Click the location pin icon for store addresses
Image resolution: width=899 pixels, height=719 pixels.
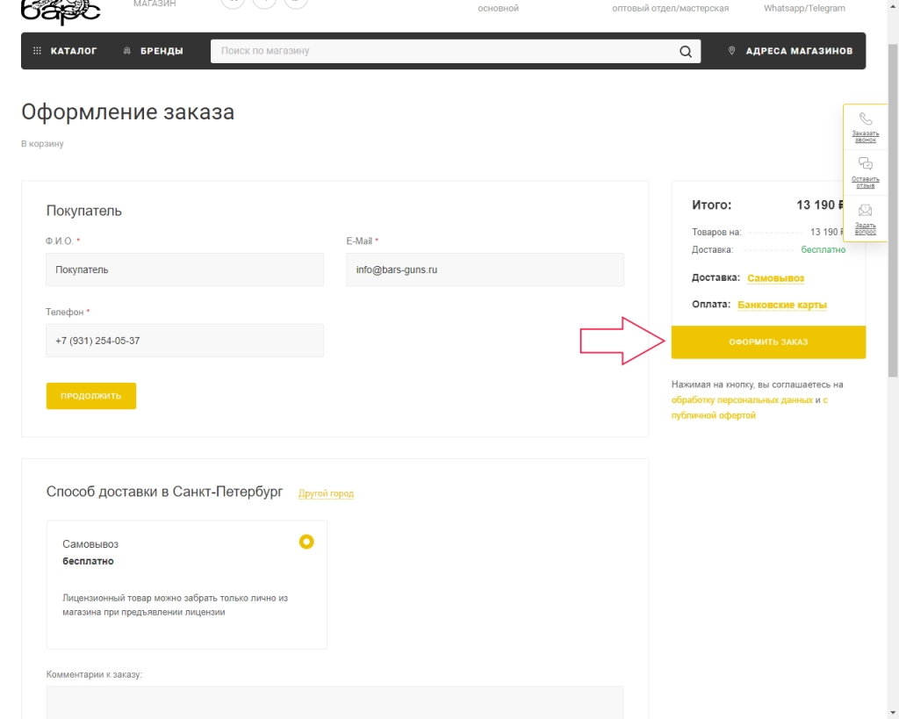click(x=731, y=51)
